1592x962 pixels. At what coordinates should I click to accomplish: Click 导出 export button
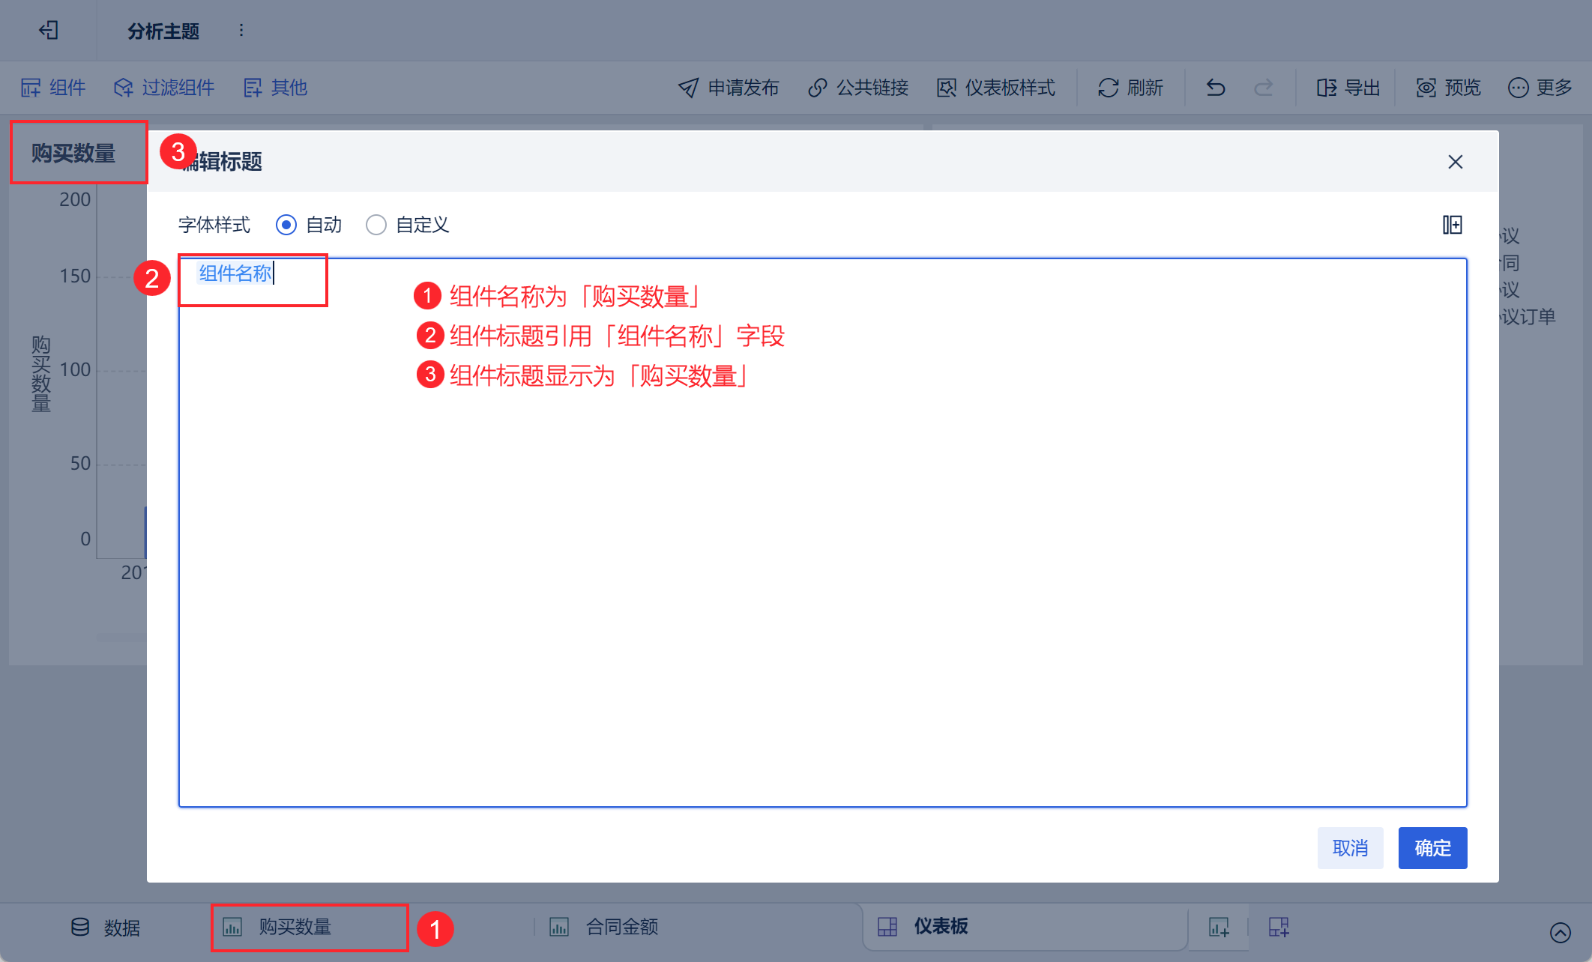tap(1348, 88)
